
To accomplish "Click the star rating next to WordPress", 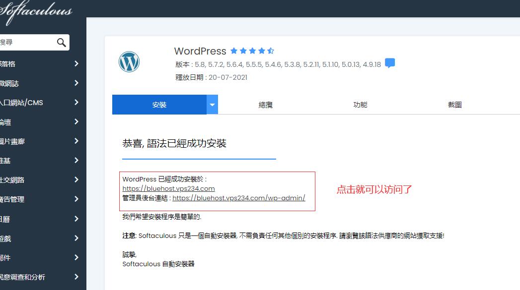I will click(252, 51).
